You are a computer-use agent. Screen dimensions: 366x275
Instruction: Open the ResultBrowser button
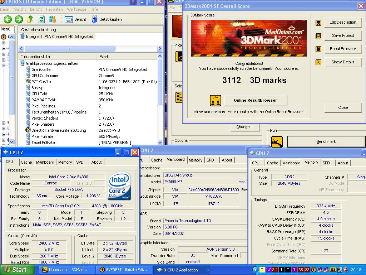[x=343, y=49]
